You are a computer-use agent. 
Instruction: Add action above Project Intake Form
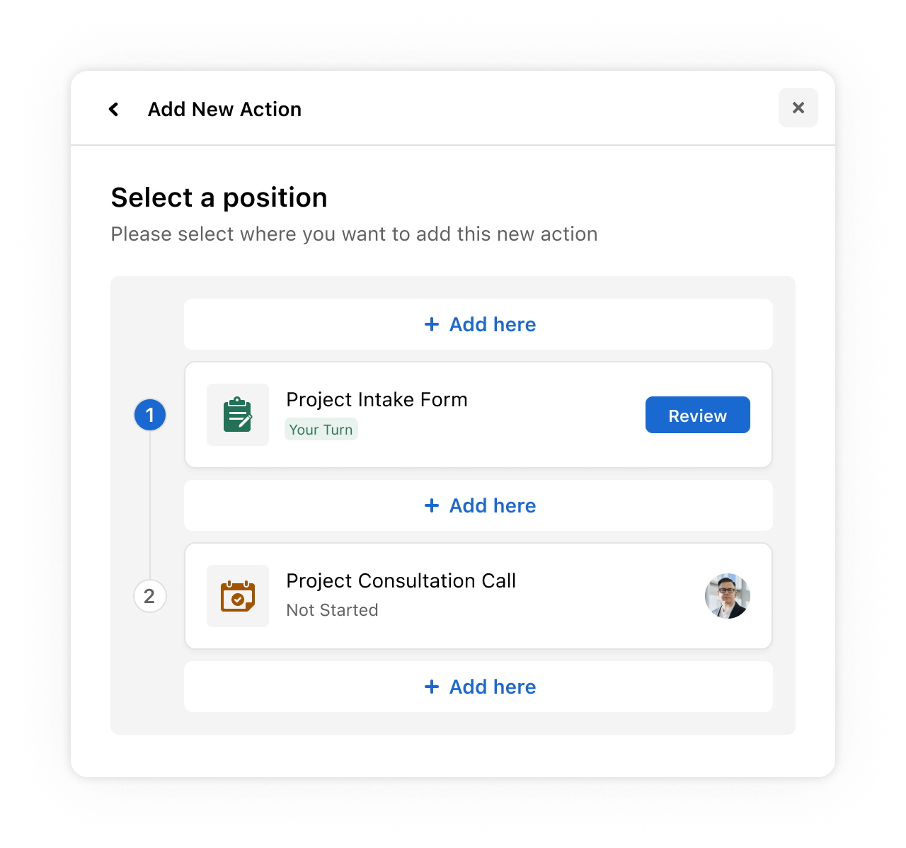click(x=478, y=324)
